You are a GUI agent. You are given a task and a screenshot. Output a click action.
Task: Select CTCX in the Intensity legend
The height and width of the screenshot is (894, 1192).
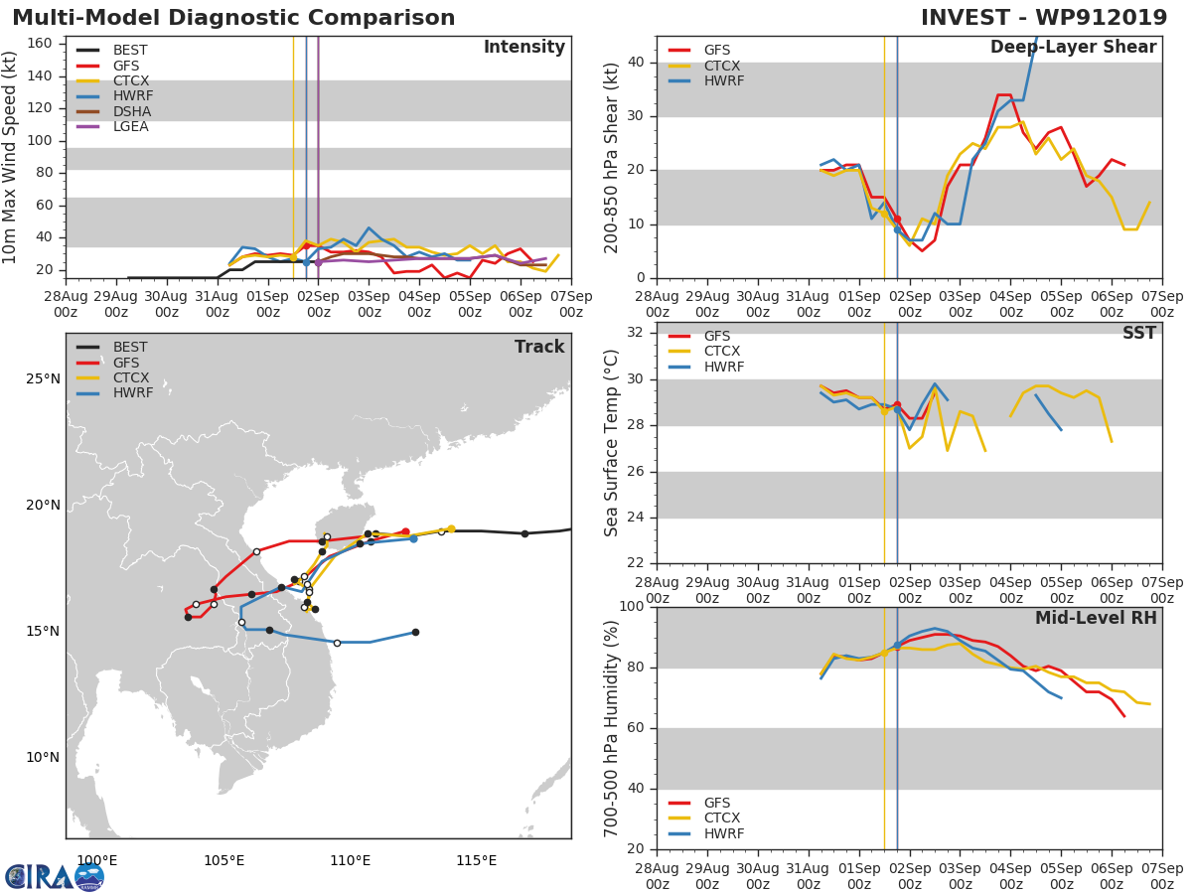tap(113, 80)
